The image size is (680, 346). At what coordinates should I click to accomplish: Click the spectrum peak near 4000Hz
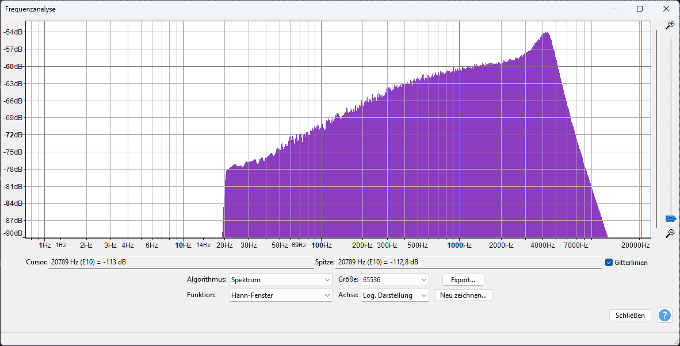(547, 33)
